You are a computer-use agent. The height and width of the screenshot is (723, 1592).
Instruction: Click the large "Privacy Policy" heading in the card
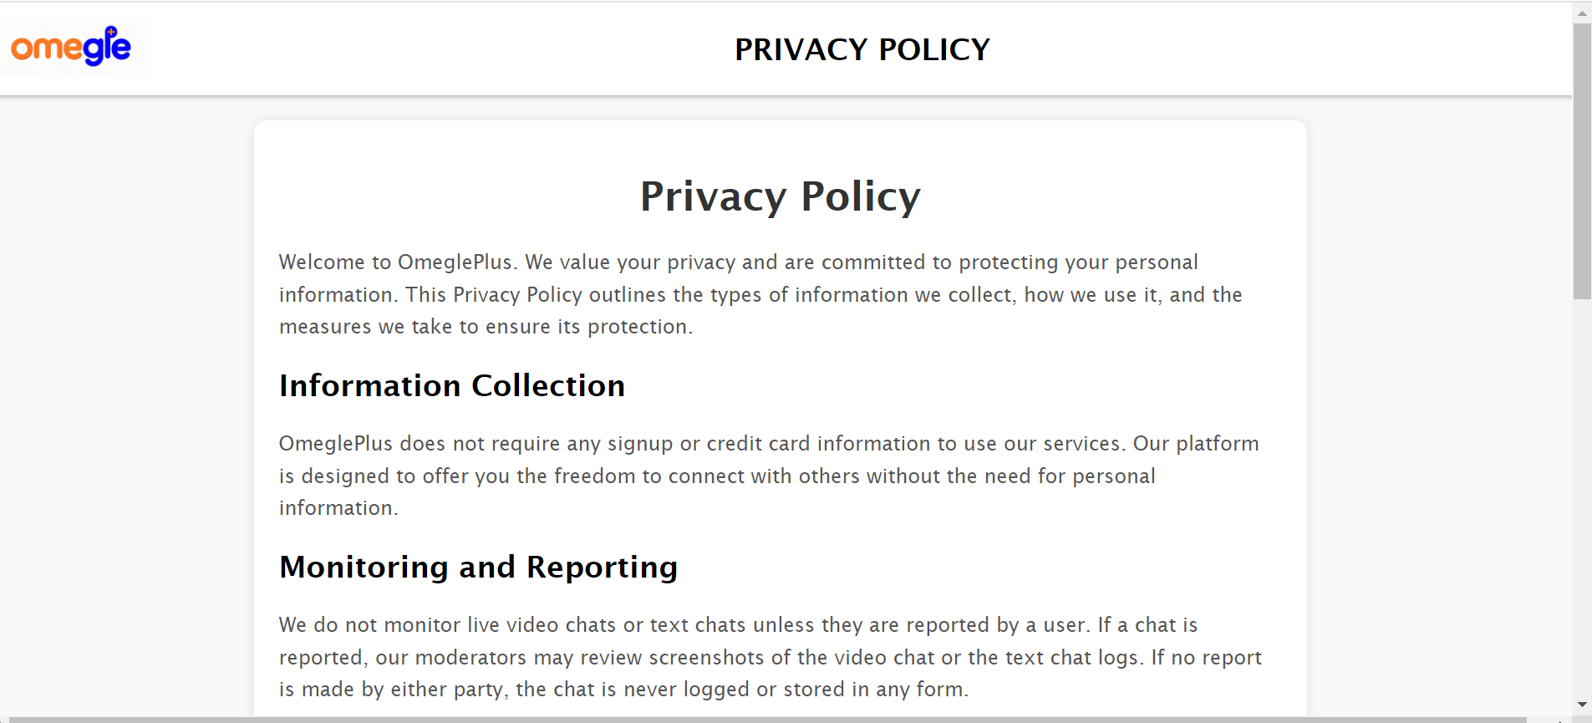[x=781, y=196]
